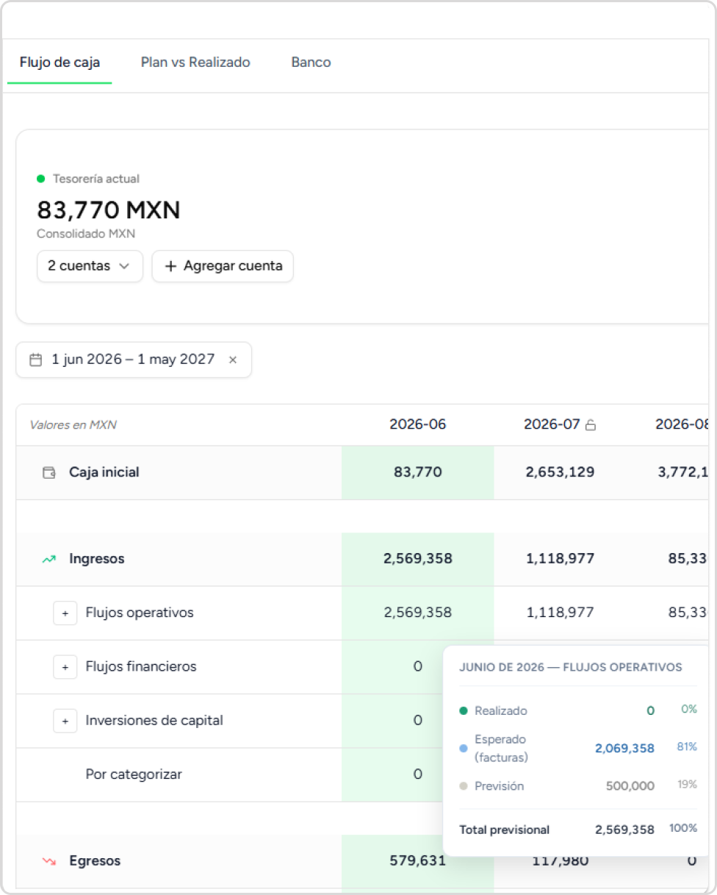Click the Egresos value 579,631
Viewport: 717px width, 895px height.
417,860
